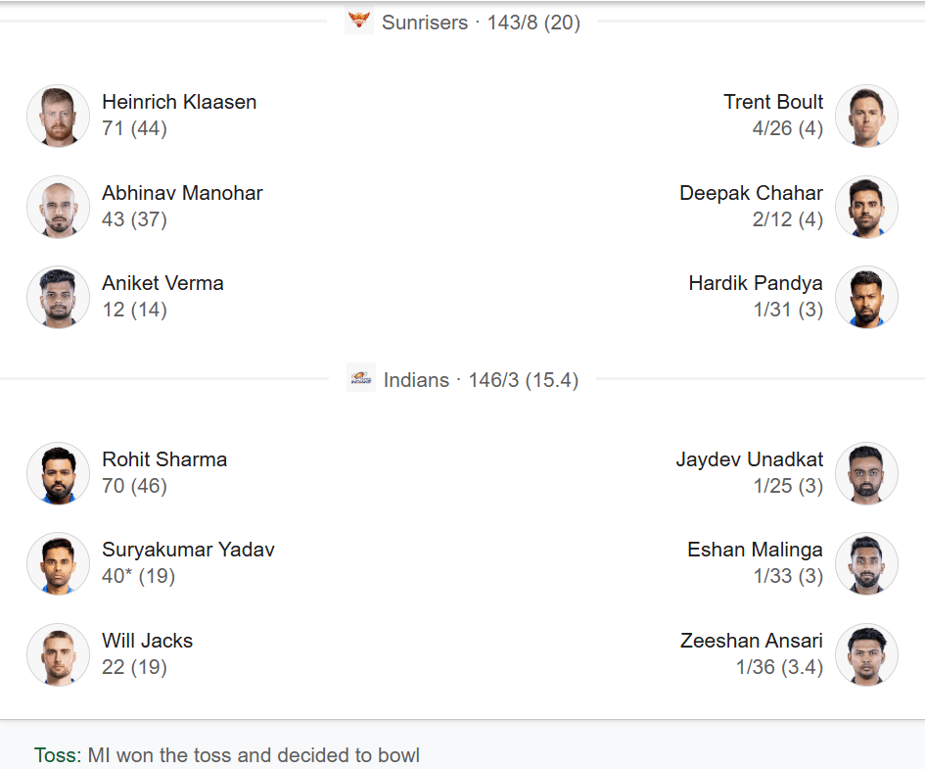Click the Sunrisers 143/8 innings header
This screenshot has width=925, height=769.
tap(481, 23)
